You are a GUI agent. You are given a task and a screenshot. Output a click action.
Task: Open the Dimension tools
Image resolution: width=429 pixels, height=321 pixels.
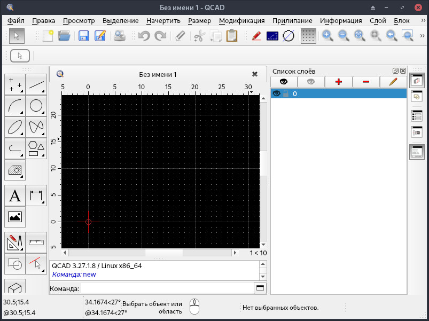36,196
